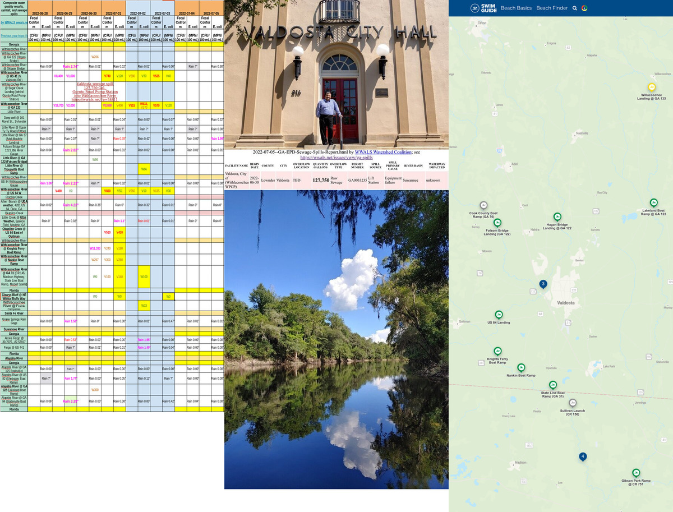This screenshot has width=673, height=512.
Task: Click the 'Little River' section row label
Action: [14, 112]
